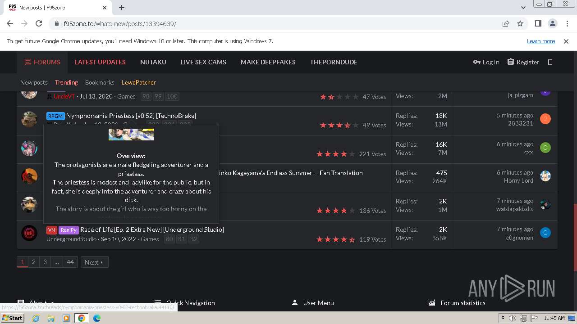577x324 pixels.
Task: Open page 82 of Race of Life thread
Action: [194, 239]
